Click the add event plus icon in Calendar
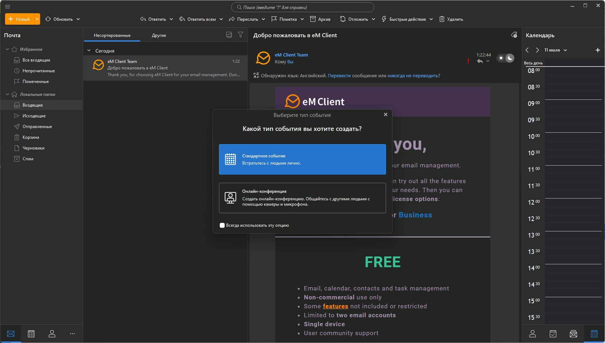The image size is (605, 343). pyautogui.click(x=597, y=50)
